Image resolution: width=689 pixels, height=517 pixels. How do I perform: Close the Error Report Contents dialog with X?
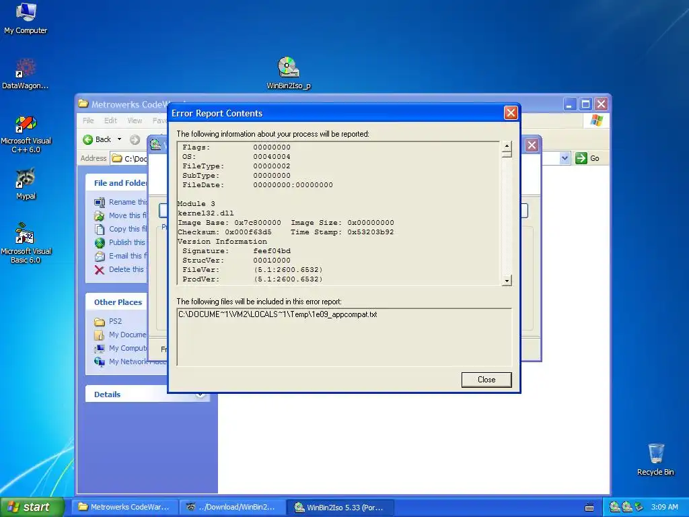(x=511, y=113)
